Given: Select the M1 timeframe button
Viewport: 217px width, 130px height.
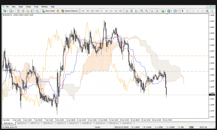Looking at the screenshot, I should (x=83, y=11).
